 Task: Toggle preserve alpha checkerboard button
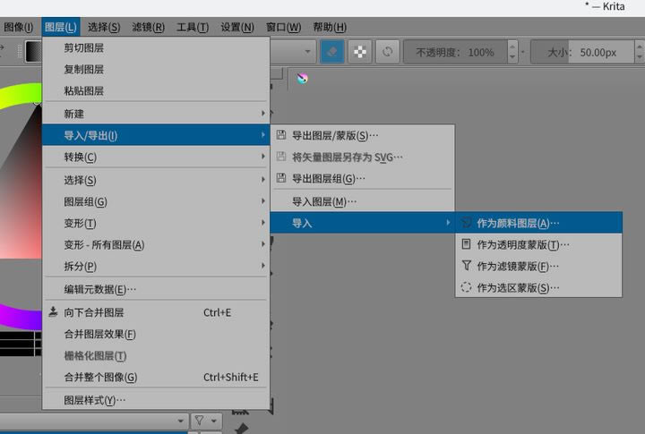coord(360,52)
